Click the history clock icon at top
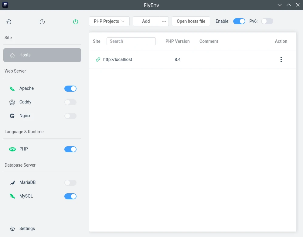The image size is (303, 237). pos(42,22)
